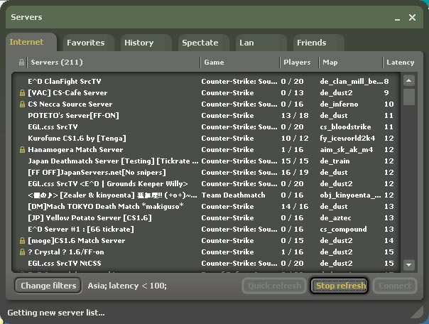
Task: Select the [VAC] CS-Cafe Server row
Action: pos(206,93)
